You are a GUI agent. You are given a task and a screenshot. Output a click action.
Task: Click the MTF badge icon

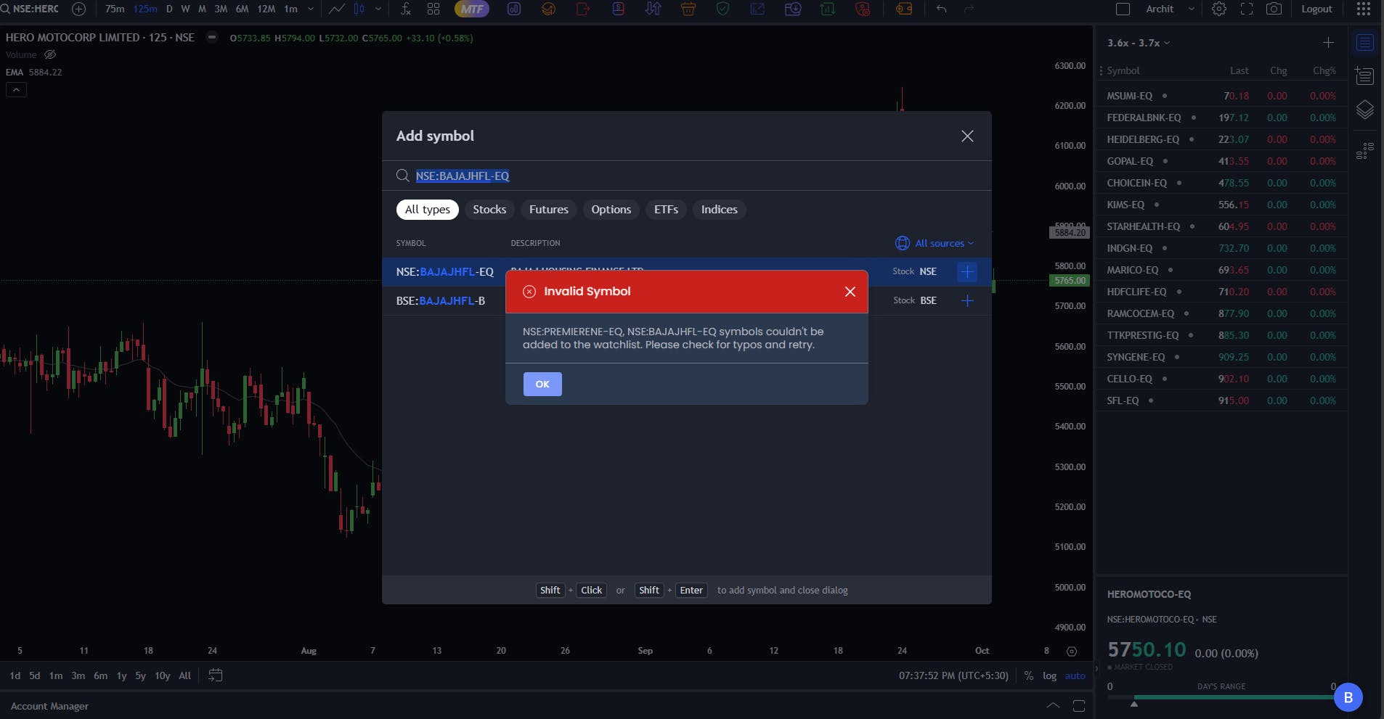[x=471, y=9]
